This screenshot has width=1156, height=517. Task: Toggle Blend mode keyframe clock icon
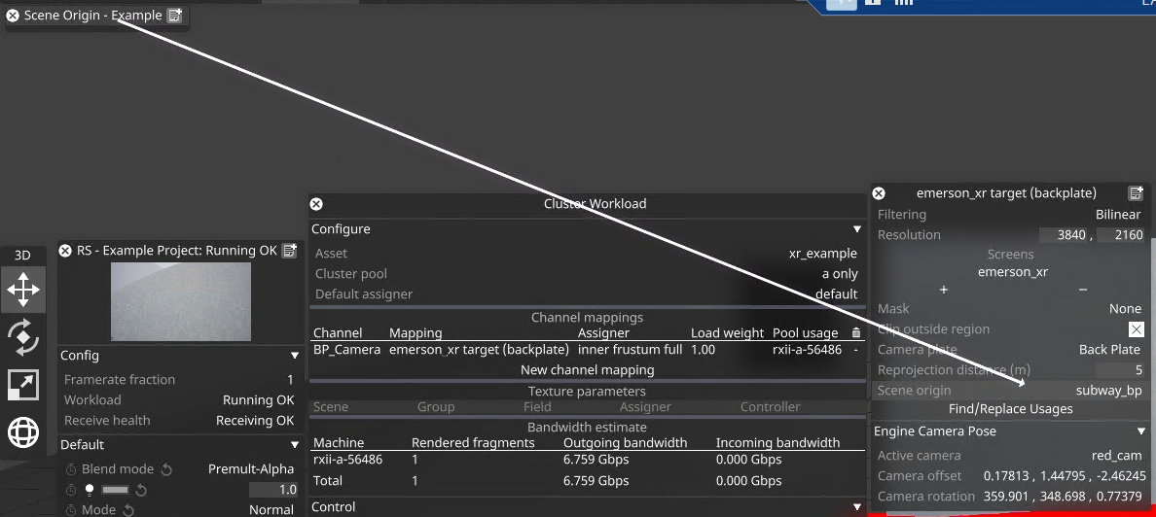[71, 469]
